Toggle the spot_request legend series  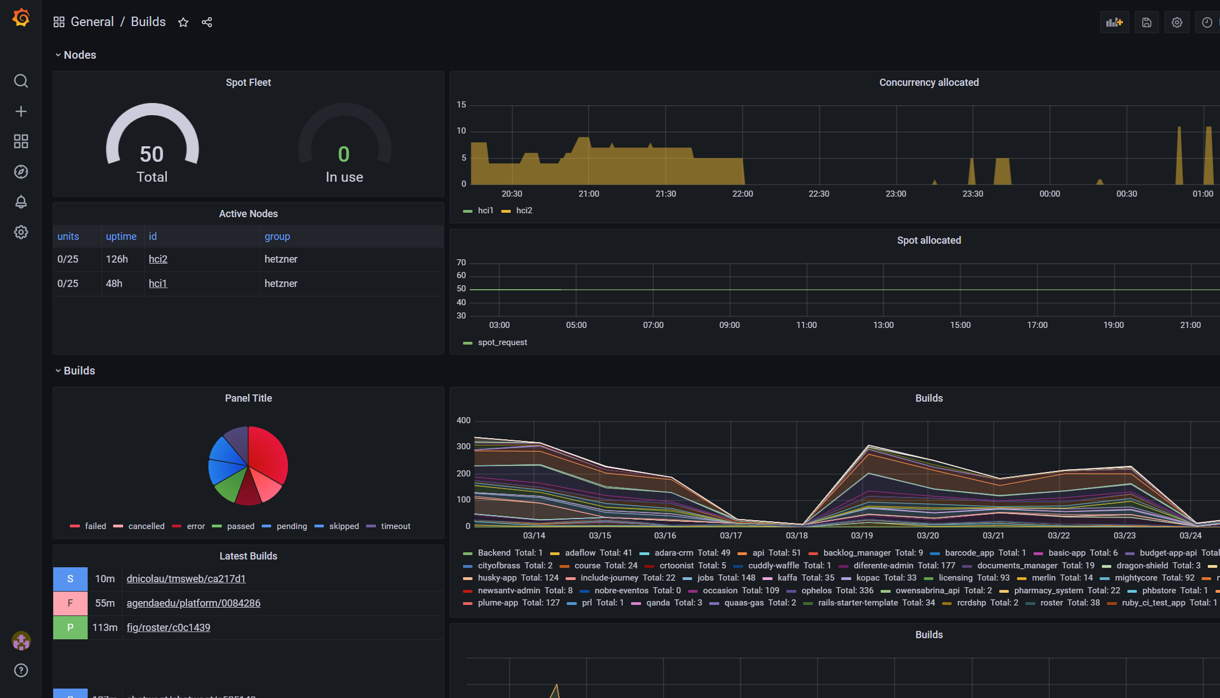click(502, 342)
